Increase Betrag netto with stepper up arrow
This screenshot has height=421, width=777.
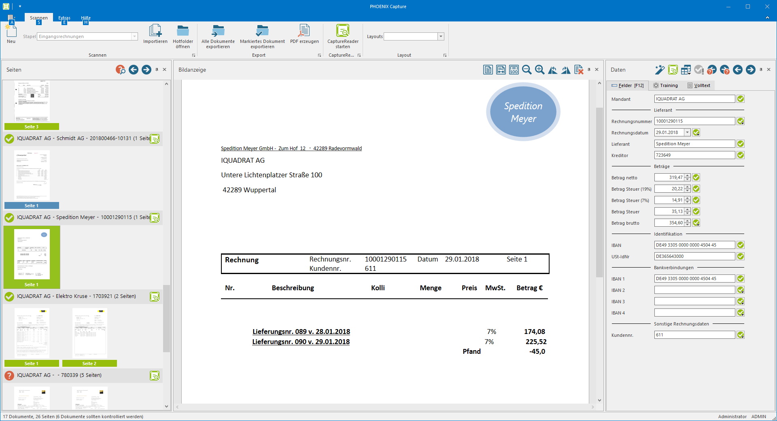click(688, 176)
